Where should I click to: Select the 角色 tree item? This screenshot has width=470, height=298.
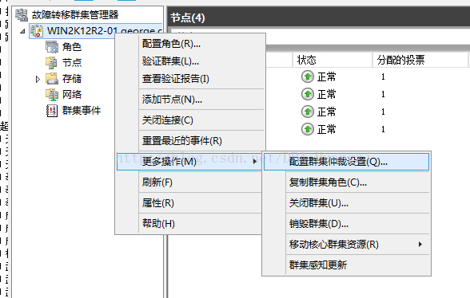[72, 47]
